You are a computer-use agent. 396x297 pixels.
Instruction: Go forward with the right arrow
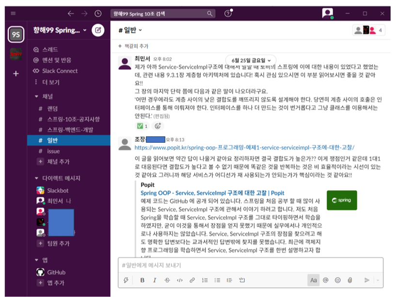click(x=84, y=14)
